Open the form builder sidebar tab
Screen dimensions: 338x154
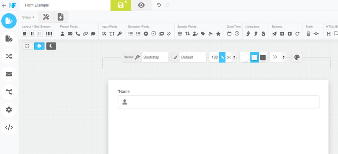click(9, 21)
